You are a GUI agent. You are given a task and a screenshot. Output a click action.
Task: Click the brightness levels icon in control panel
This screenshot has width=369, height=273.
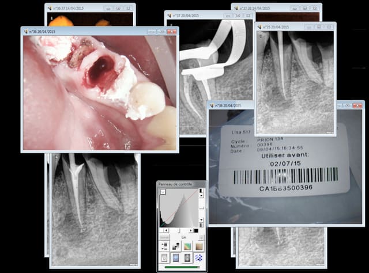164,246
